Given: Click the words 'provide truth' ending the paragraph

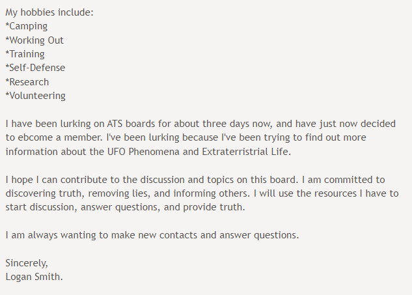Looking at the screenshot, I should [213, 208].
